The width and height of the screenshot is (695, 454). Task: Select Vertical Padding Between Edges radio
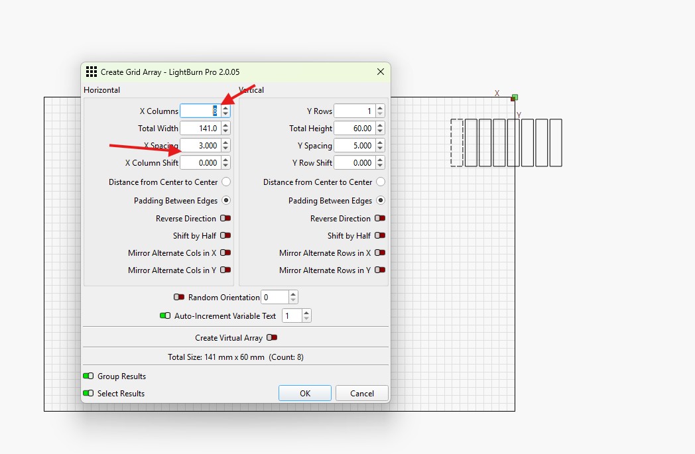point(380,200)
